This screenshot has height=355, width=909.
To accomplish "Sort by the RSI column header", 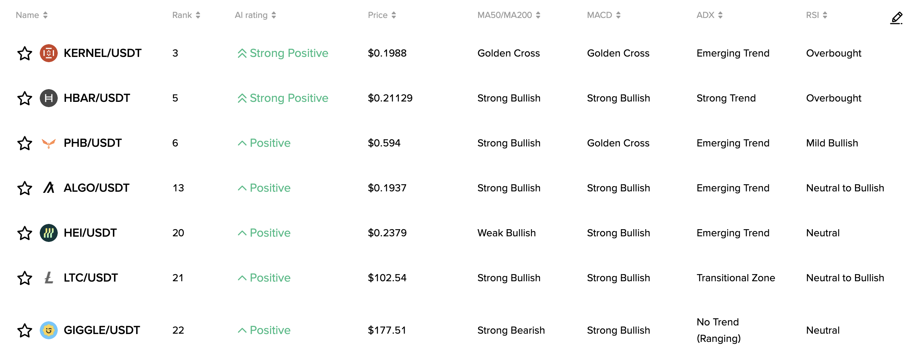I will click(816, 15).
